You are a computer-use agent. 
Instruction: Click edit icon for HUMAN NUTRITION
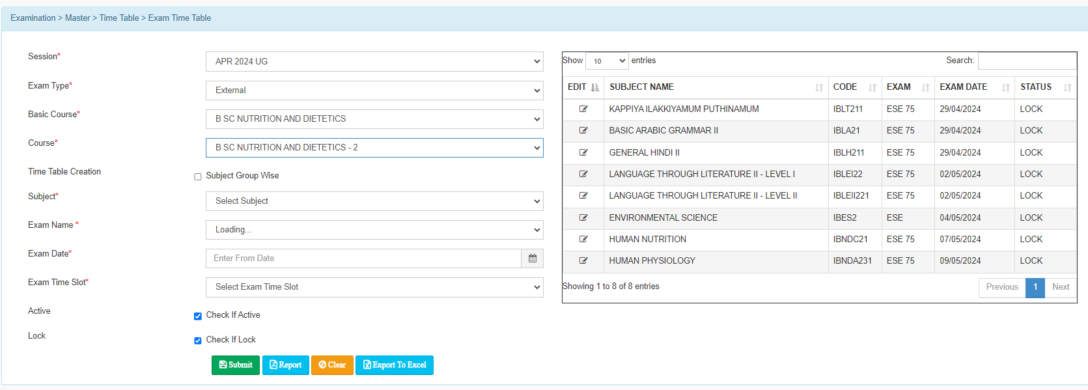pos(583,240)
